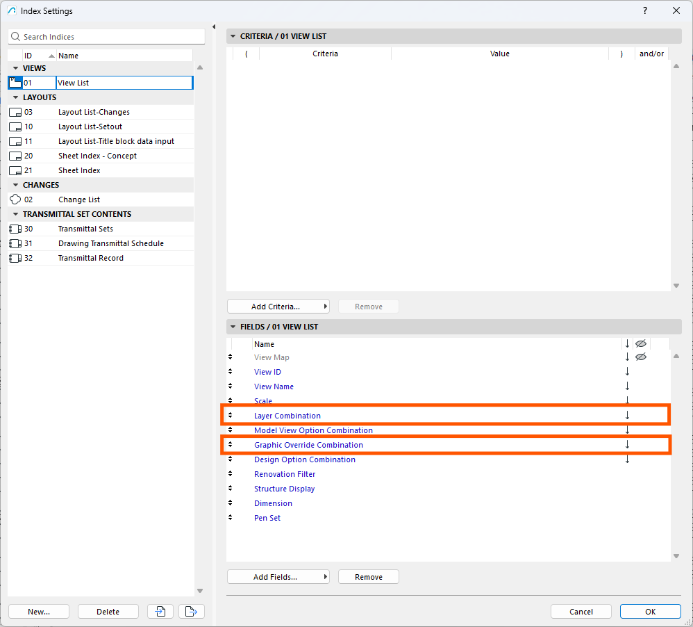Click the reorder handle for View Name field

[x=231, y=386]
